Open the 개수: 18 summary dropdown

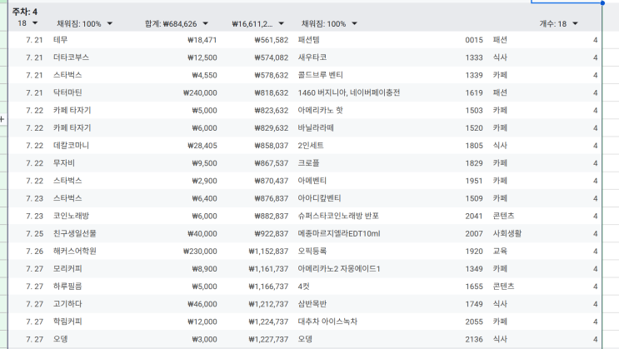point(575,23)
